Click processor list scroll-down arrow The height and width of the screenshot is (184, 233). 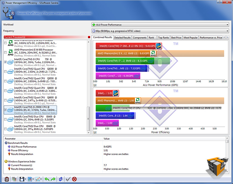click(x=89, y=133)
